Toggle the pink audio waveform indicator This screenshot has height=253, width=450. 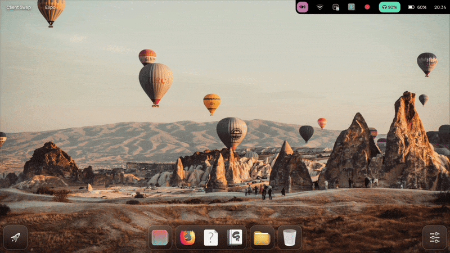pyautogui.click(x=303, y=7)
